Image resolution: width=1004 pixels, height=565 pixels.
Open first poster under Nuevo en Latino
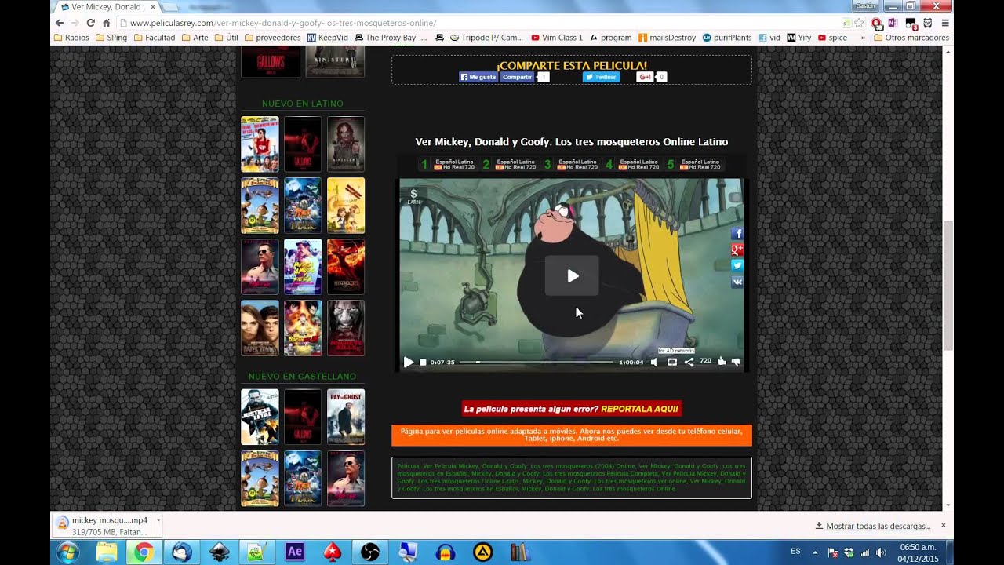coord(260,144)
